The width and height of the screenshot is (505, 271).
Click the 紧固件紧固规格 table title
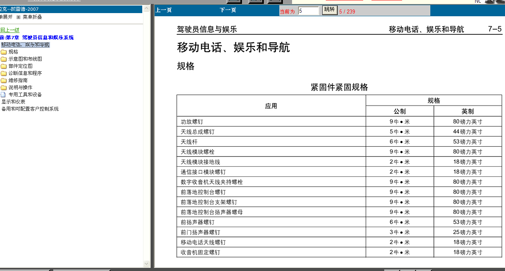click(x=339, y=88)
